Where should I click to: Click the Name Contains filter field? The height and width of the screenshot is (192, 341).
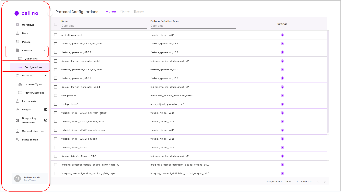(x=104, y=26)
